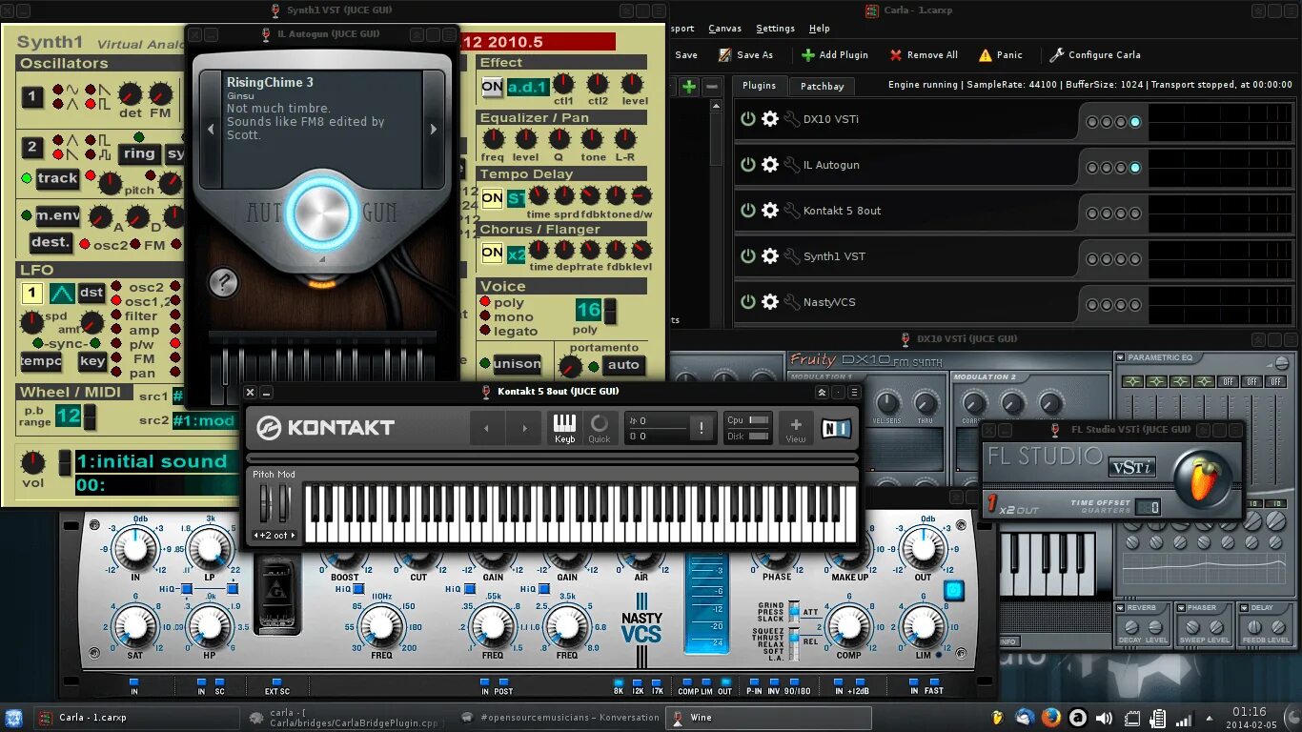The height and width of the screenshot is (732, 1302).
Task: Click Remove All in Carla toolbar
Action: pos(924,55)
